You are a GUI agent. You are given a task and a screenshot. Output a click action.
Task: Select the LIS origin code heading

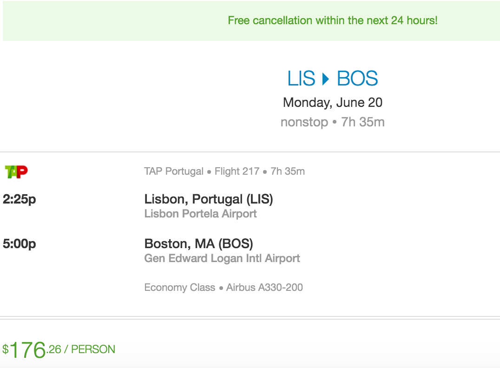301,79
